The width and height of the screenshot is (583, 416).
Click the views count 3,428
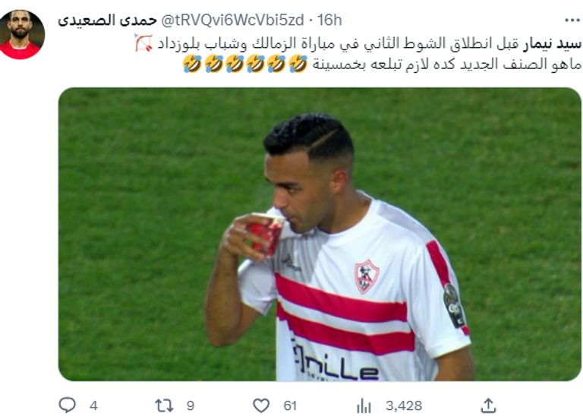[x=404, y=405]
